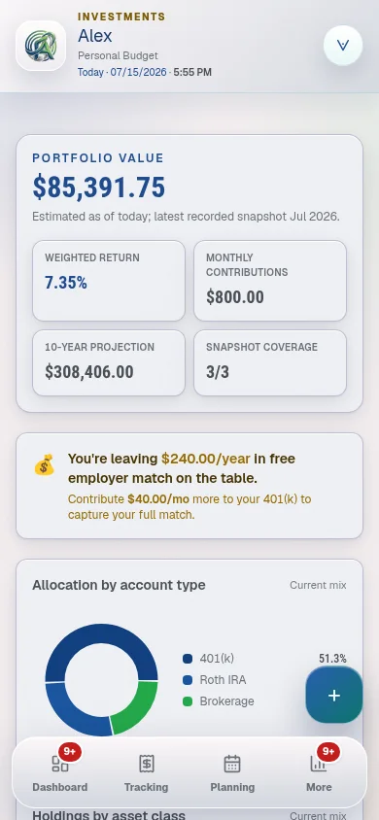Click the 401(k) dark blue legend swatch
379x820 pixels.
point(188,659)
